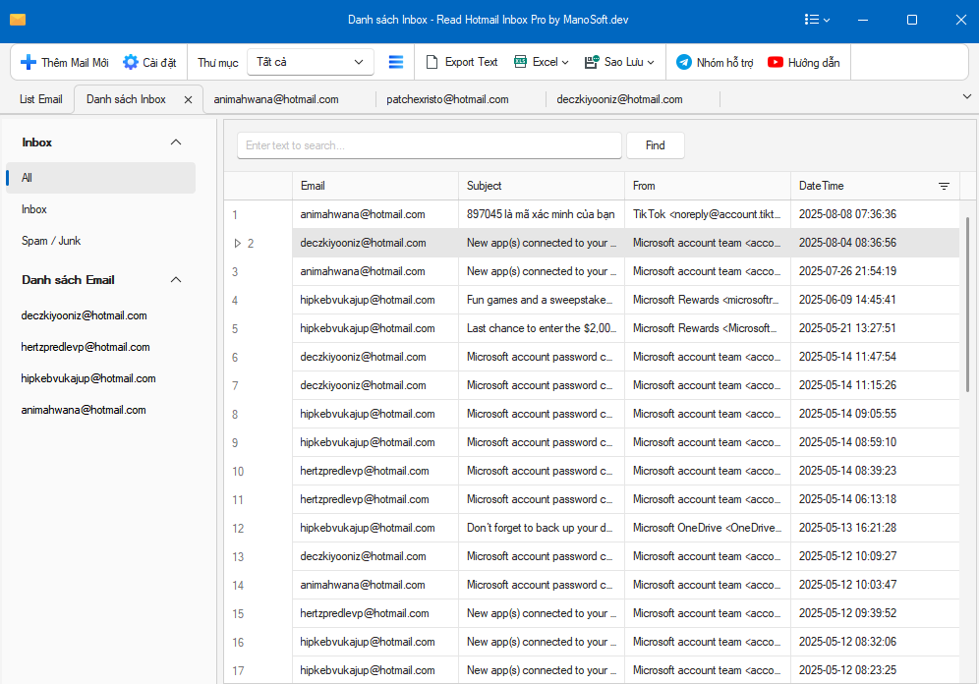Click the date 2025-05-12 08:23:25

click(847, 670)
